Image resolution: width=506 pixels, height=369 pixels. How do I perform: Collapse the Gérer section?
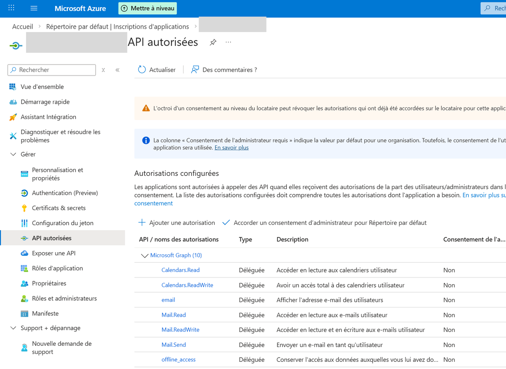pyautogui.click(x=13, y=154)
